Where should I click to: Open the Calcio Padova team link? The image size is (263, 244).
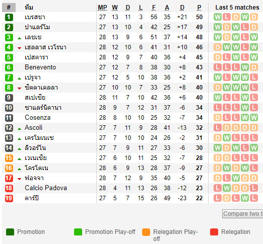click(46, 188)
